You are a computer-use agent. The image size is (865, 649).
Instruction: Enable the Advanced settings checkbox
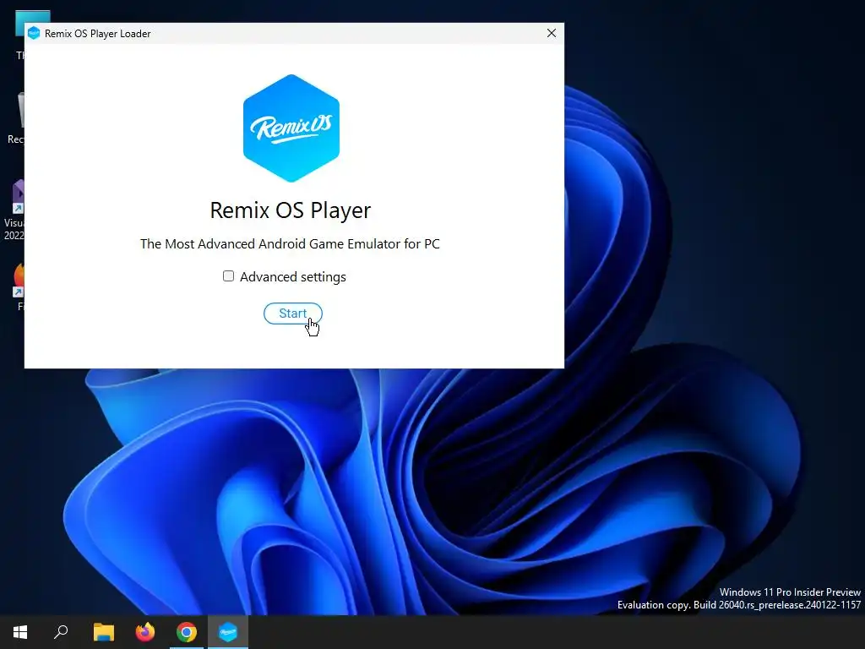[x=228, y=276]
